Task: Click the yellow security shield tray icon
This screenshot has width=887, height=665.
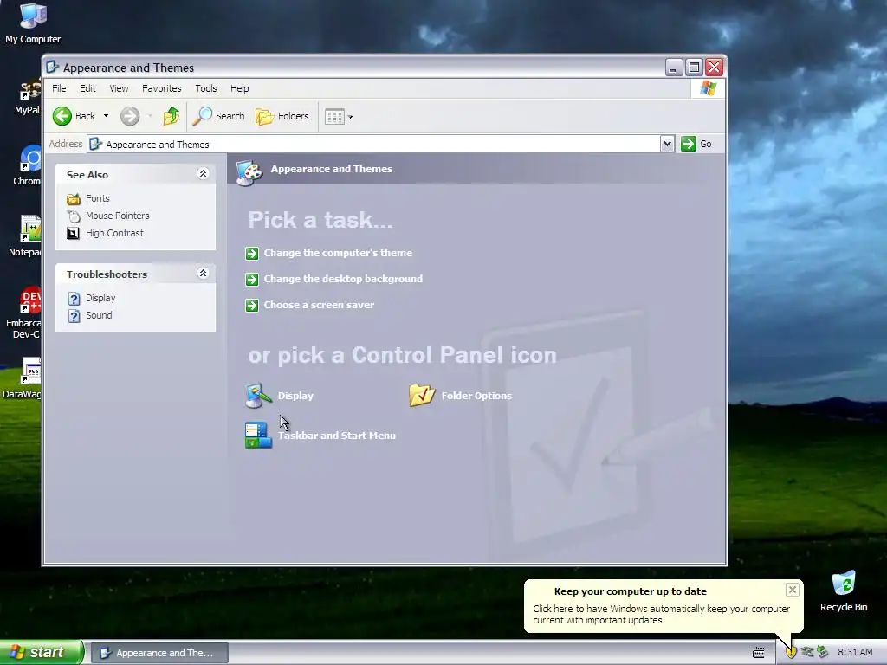Action: pos(791,653)
